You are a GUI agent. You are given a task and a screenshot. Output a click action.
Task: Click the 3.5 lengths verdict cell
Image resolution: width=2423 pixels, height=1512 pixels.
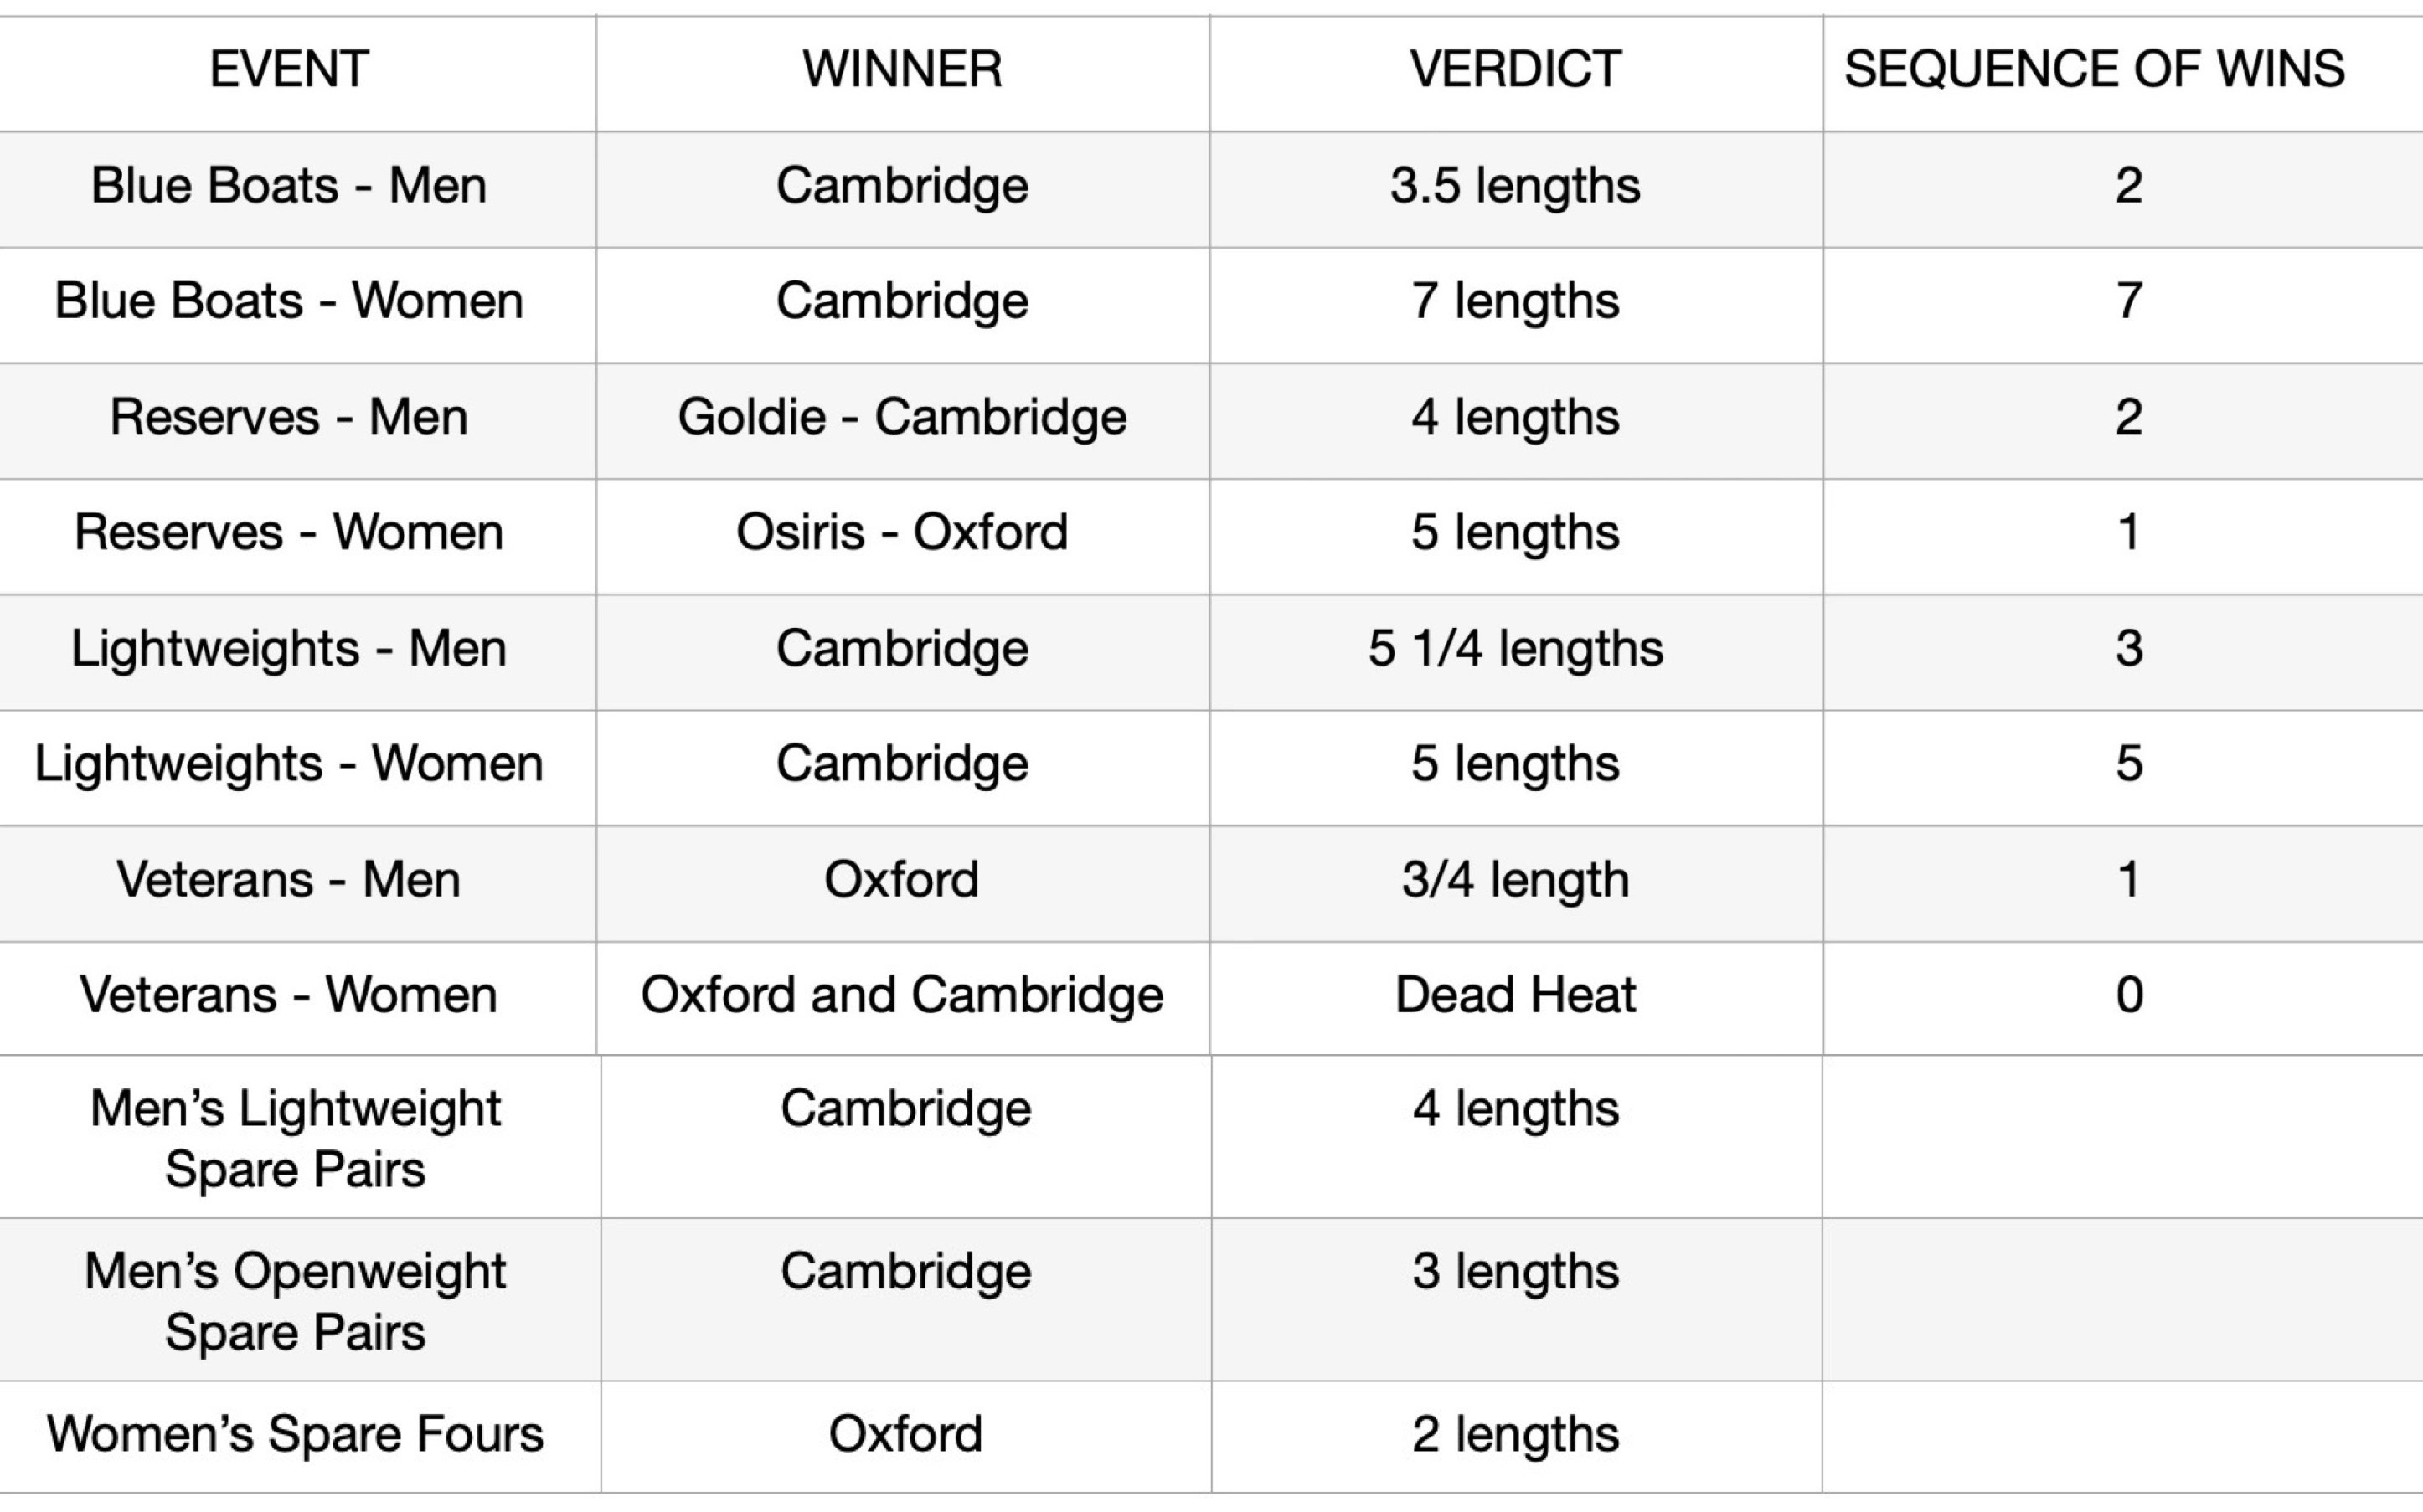pos(1514,186)
